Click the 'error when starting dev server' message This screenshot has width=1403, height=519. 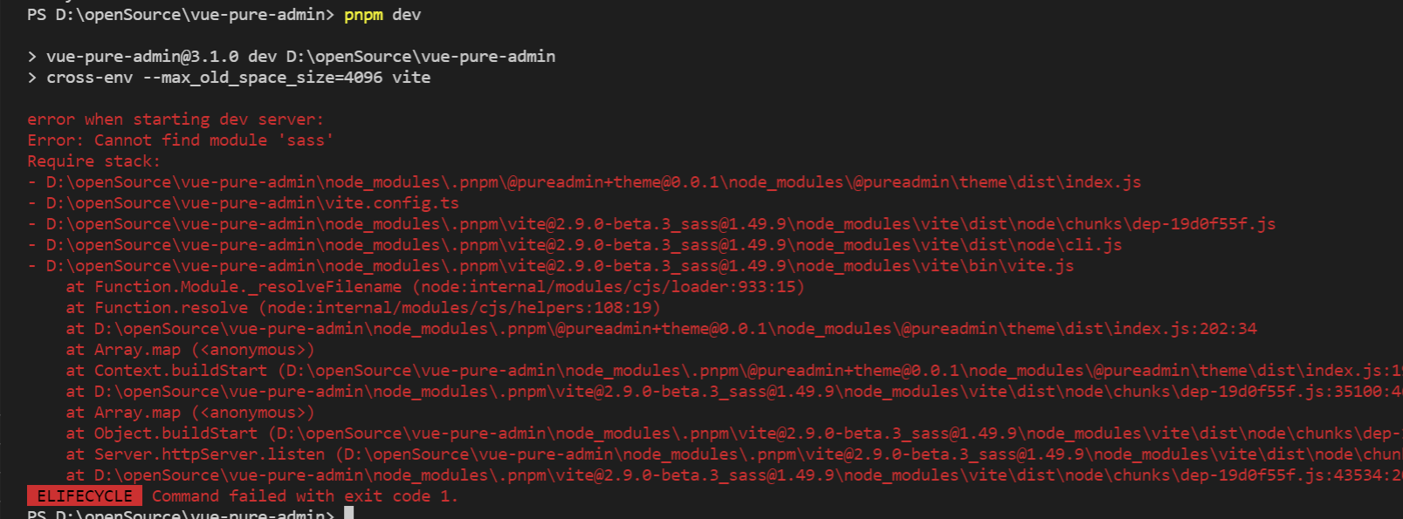click(175, 120)
